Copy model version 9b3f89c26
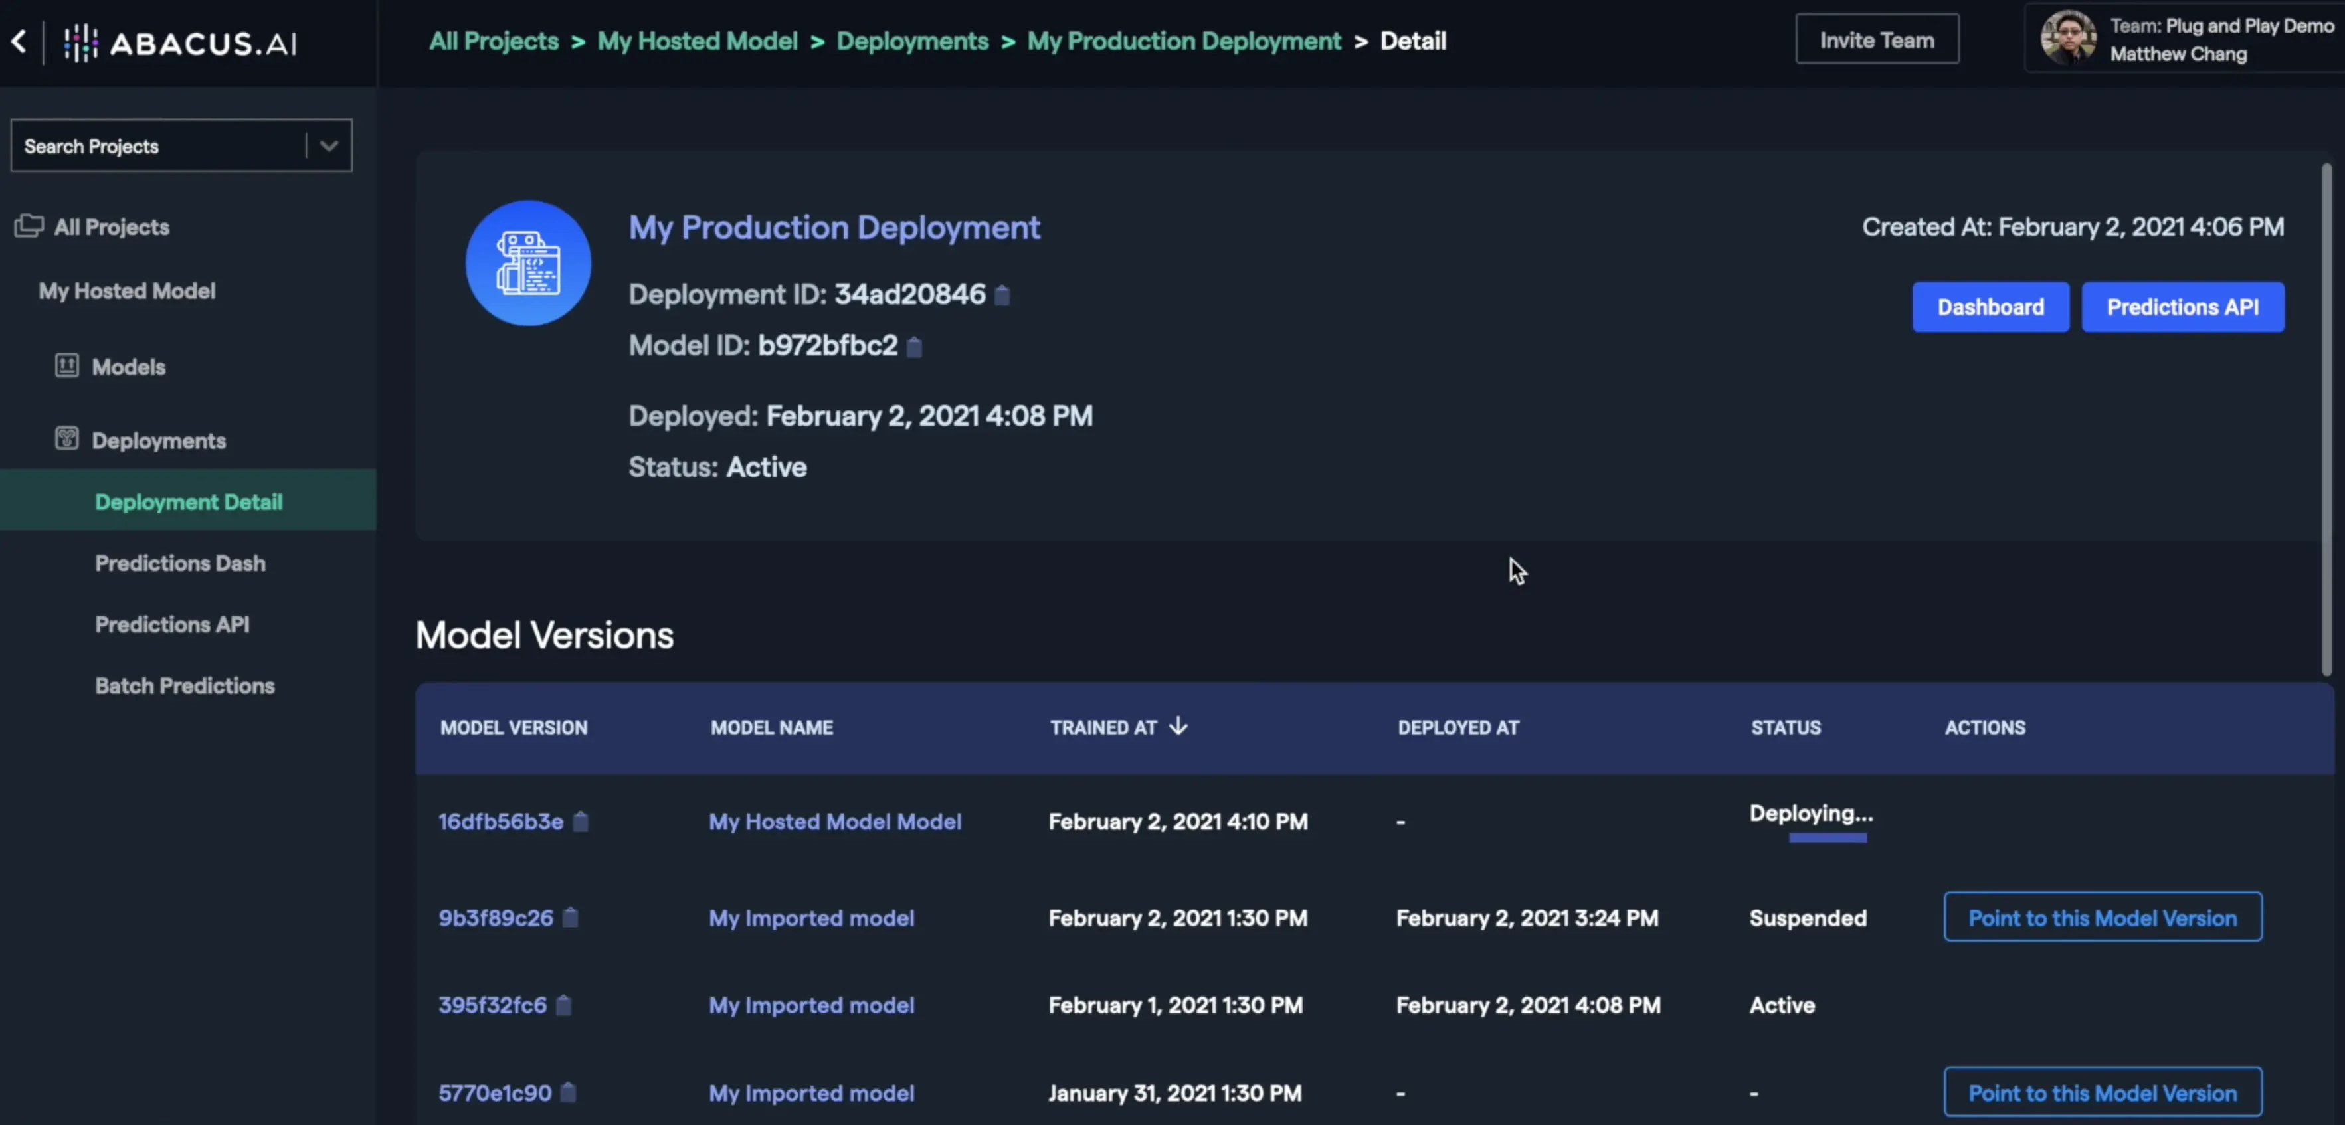The height and width of the screenshot is (1125, 2345). 571,918
